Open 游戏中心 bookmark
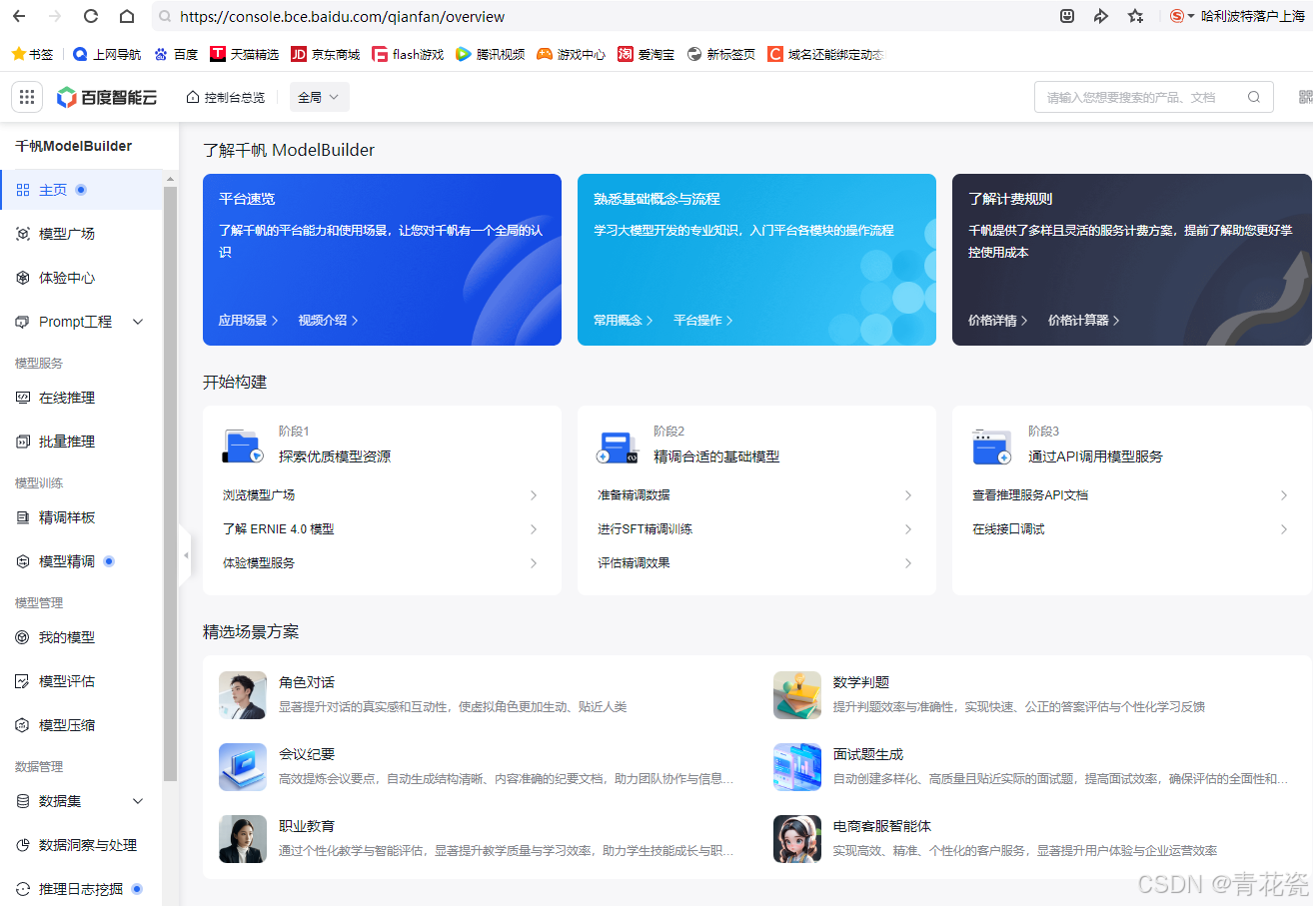 [x=572, y=54]
